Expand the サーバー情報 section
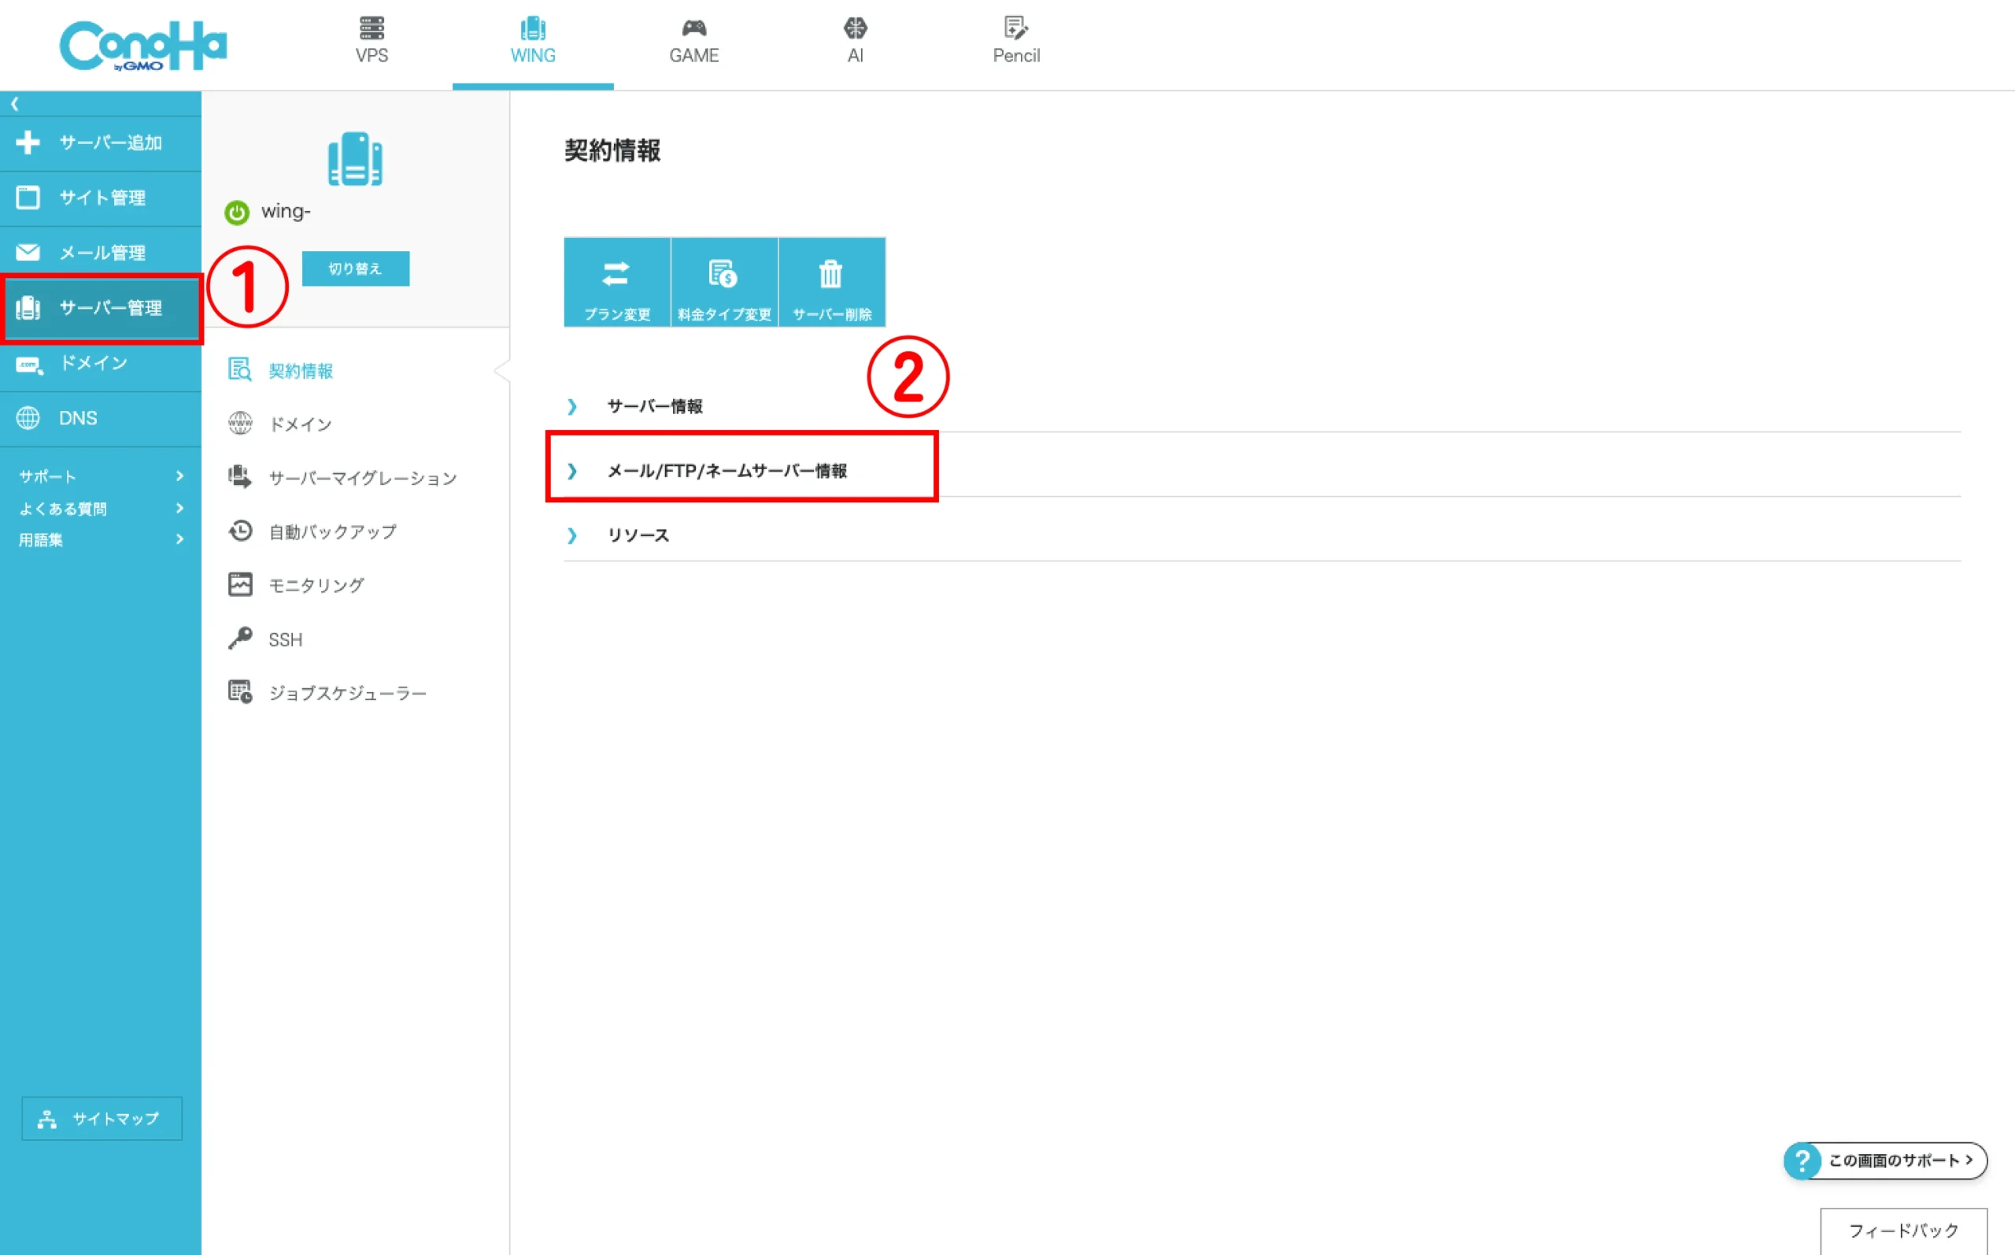The width and height of the screenshot is (2015, 1255). (x=653, y=406)
